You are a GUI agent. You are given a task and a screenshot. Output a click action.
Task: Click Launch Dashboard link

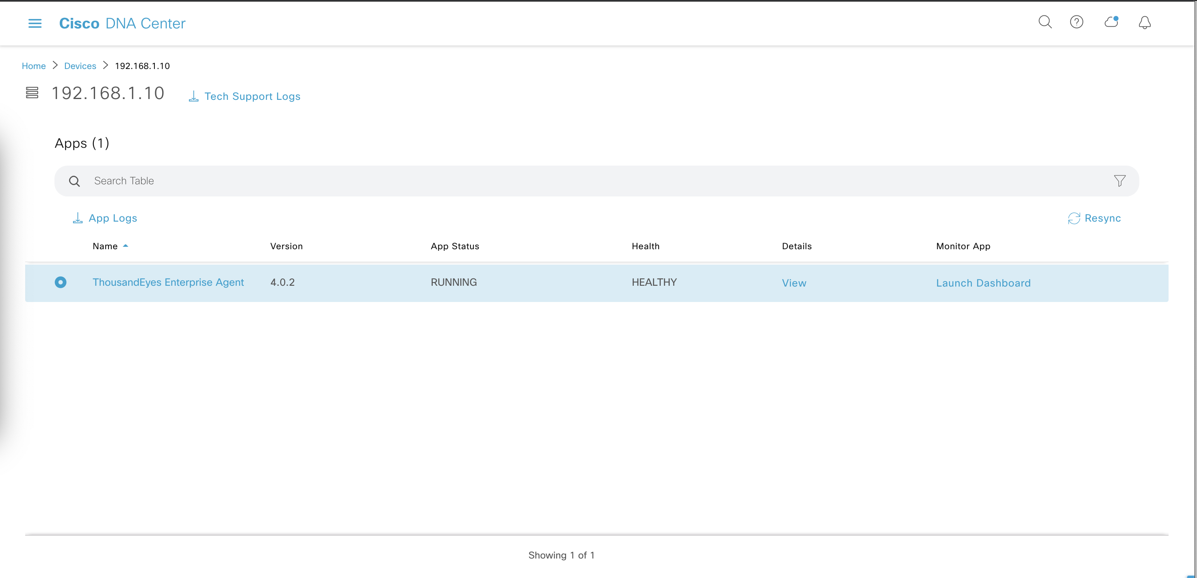pyautogui.click(x=983, y=283)
